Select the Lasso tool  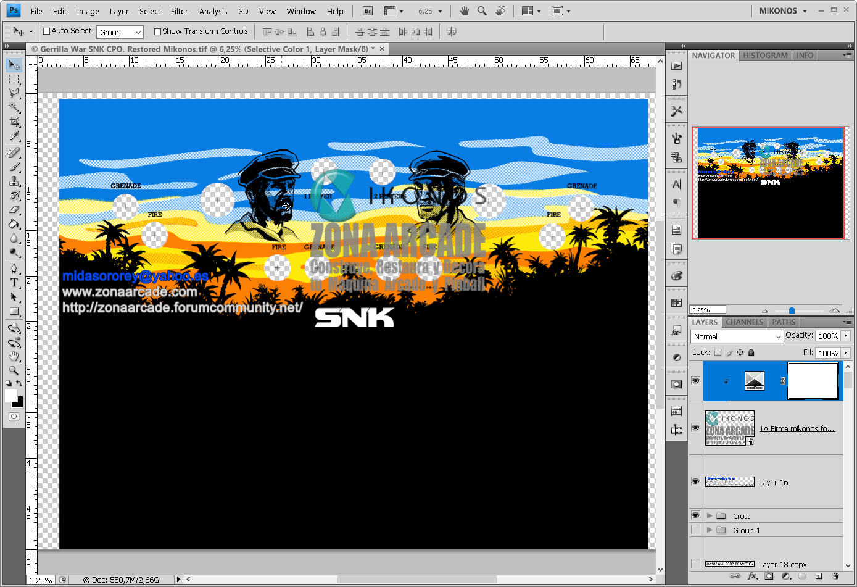(14, 93)
